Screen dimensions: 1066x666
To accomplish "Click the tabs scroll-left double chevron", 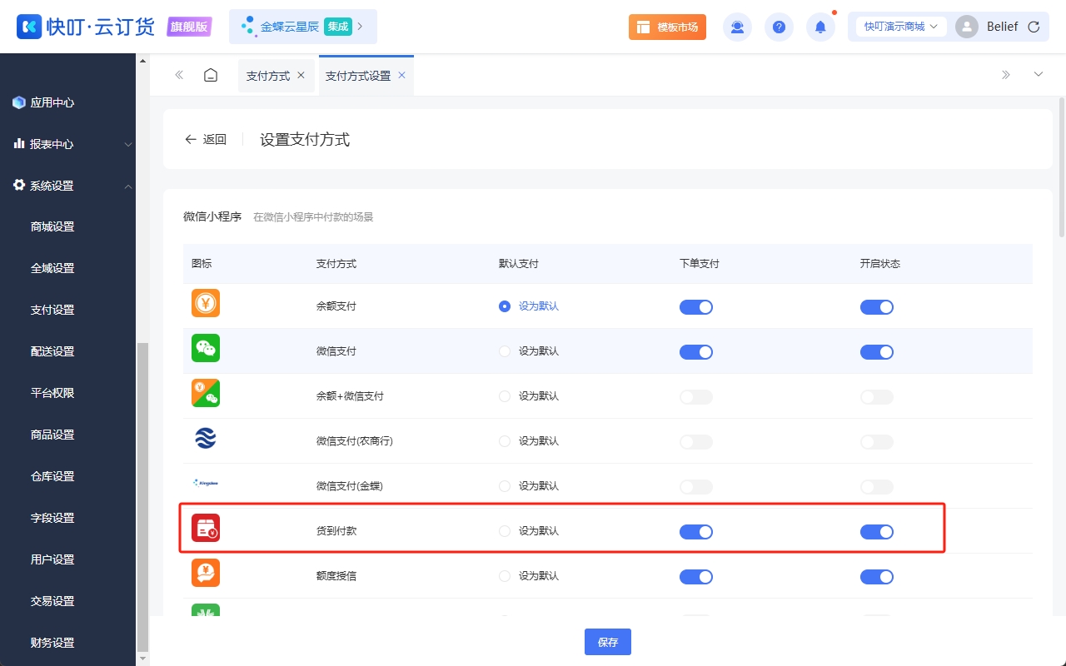I will [179, 75].
